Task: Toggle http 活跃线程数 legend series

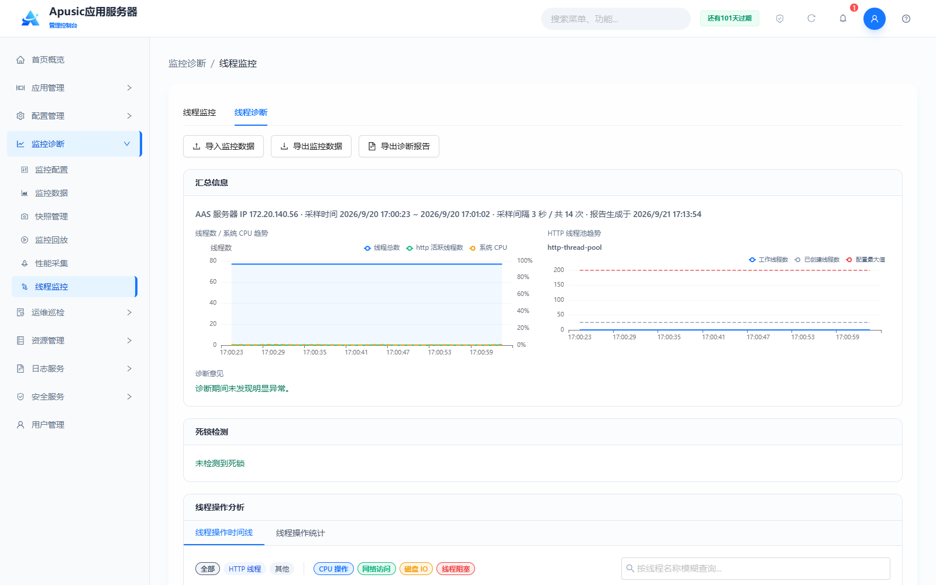Action: (435, 248)
